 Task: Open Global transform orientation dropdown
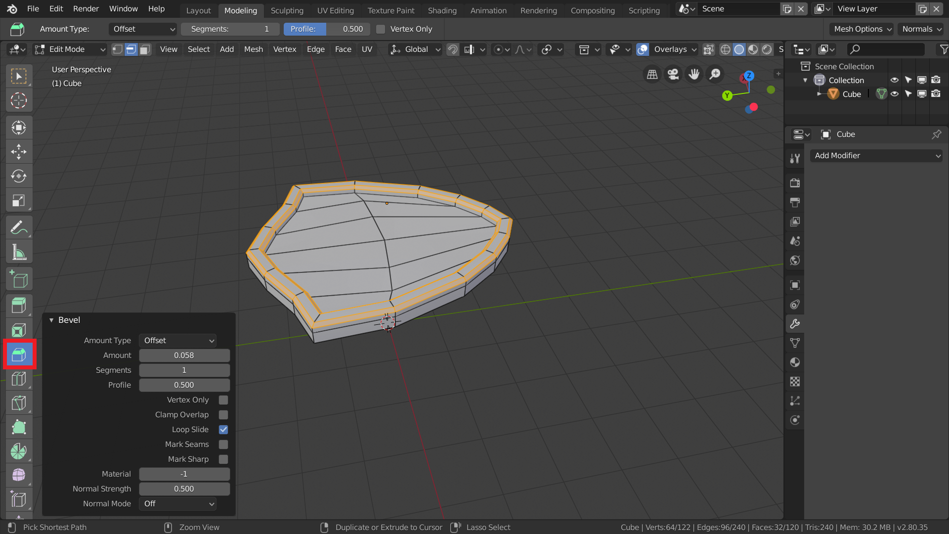pos(415,49)
